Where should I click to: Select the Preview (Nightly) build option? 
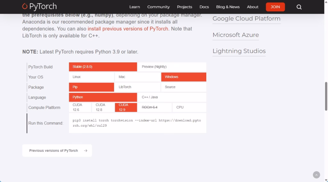[x=172, y=67]
